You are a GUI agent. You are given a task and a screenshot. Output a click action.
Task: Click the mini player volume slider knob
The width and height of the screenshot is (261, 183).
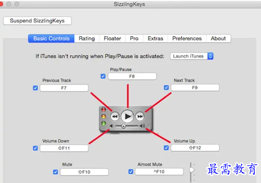coord(123,126)
